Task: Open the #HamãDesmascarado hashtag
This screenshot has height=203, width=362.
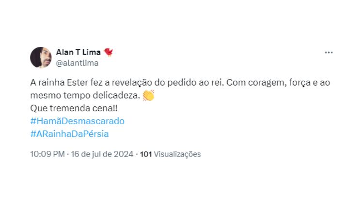Action: (x=78, y=121)
